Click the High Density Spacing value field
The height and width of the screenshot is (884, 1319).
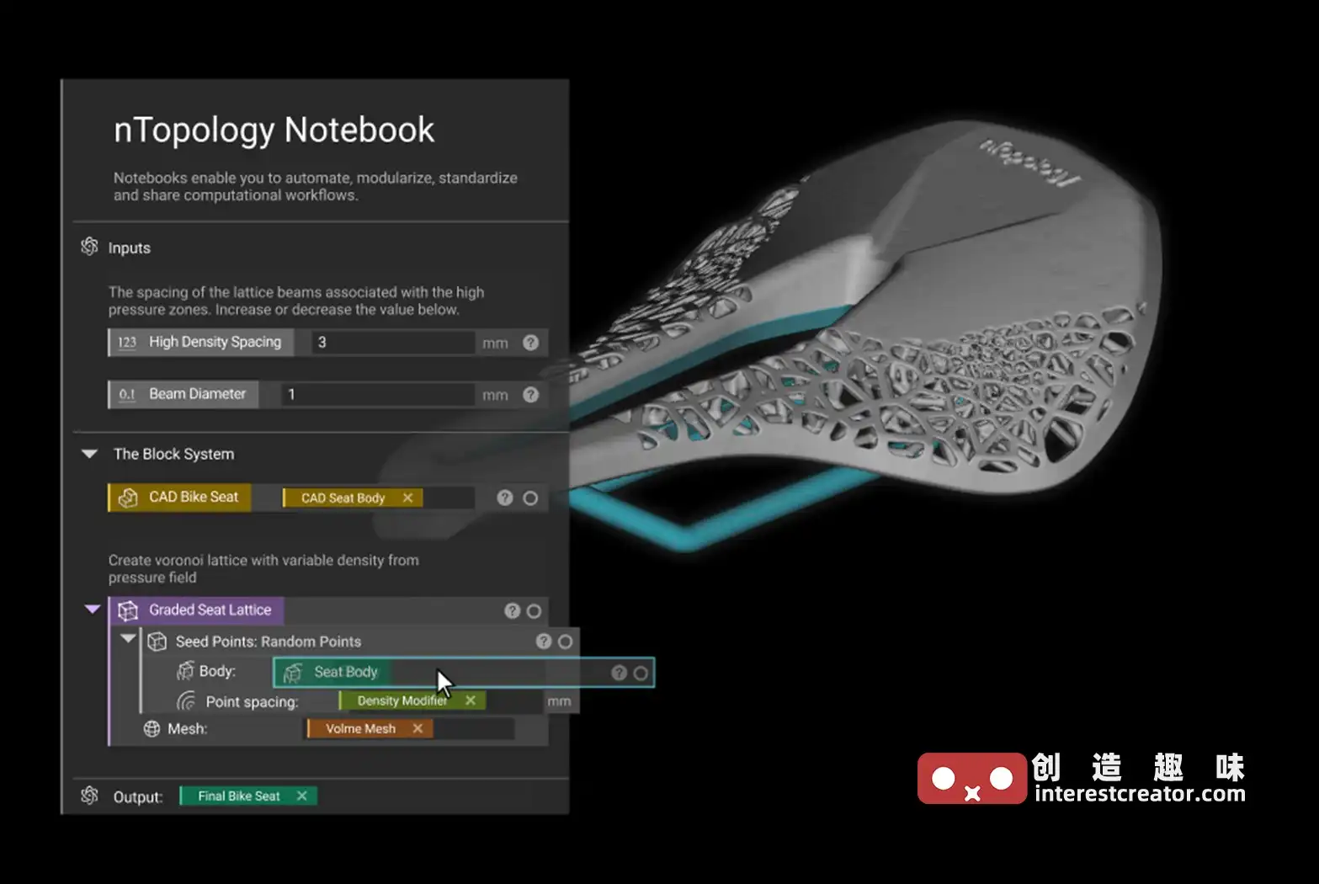pos(393,343)
